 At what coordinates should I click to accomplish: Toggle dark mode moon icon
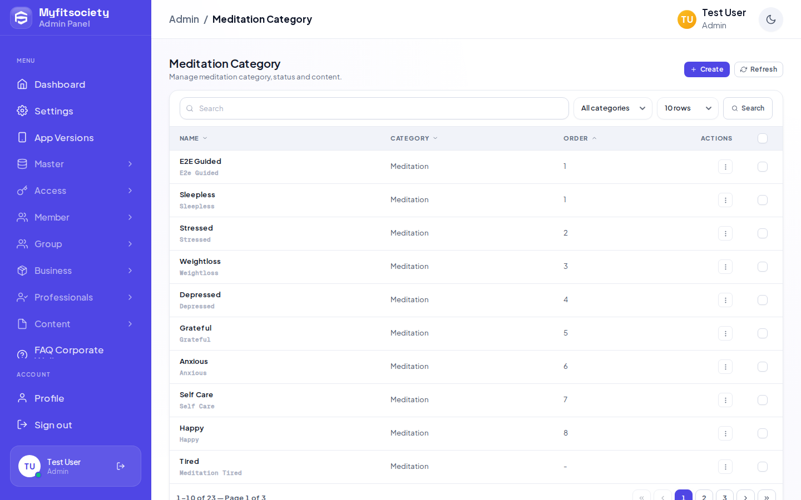pyautogui.click(x=770, y=19)
